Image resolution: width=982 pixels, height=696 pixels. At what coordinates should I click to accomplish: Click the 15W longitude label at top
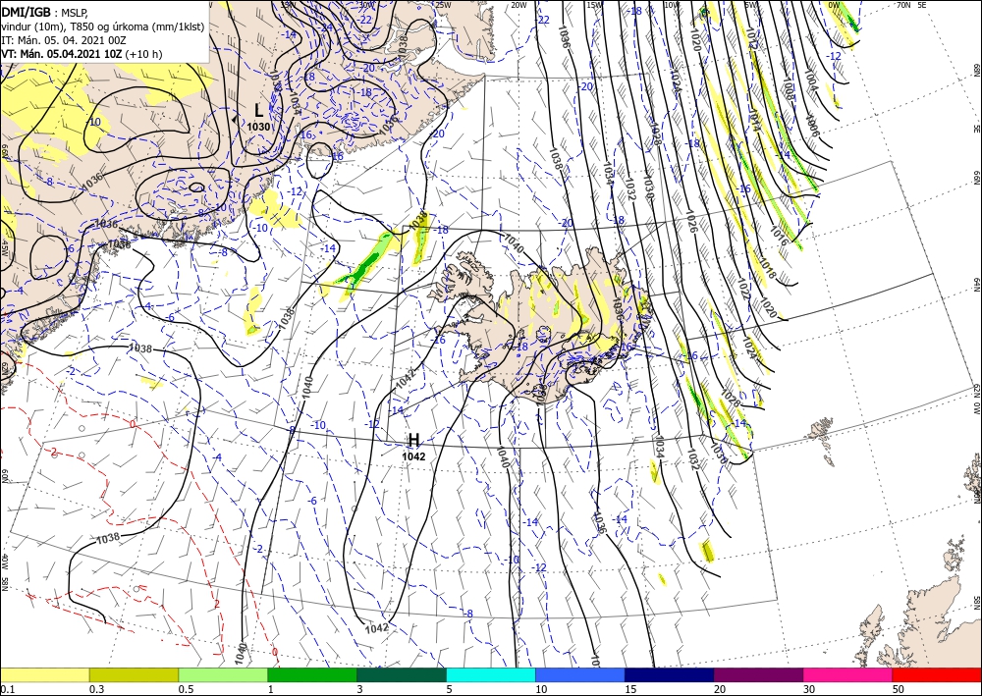tap(594, 5)
